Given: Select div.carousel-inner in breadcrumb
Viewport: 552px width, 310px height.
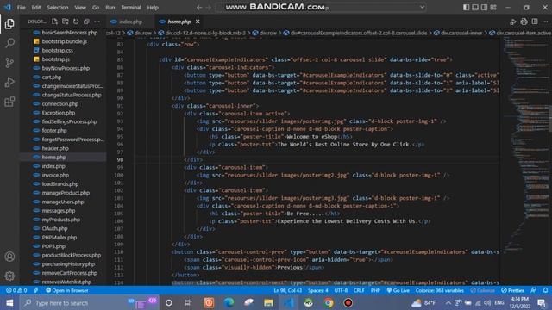Looking at the screenshot, I should 461,33.
